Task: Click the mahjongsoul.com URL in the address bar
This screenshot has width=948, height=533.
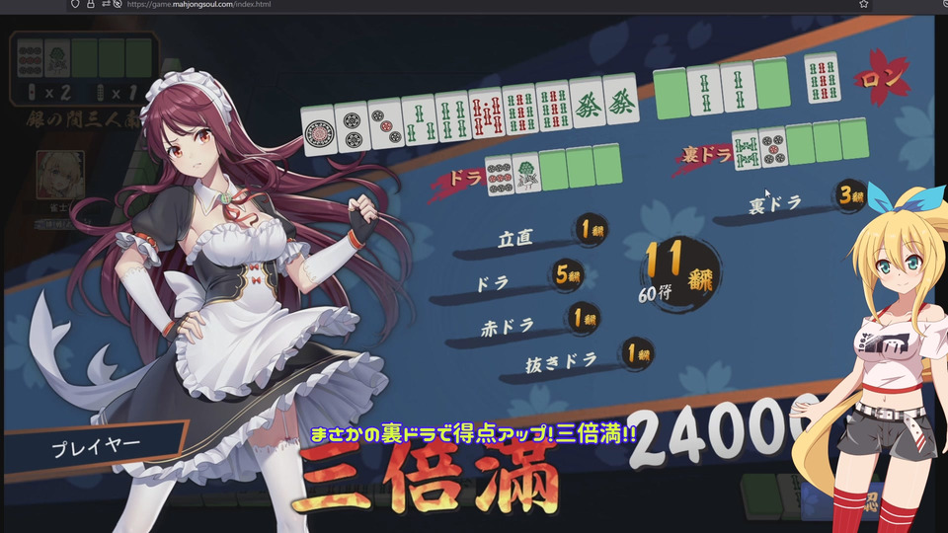Action: [198, 4]
